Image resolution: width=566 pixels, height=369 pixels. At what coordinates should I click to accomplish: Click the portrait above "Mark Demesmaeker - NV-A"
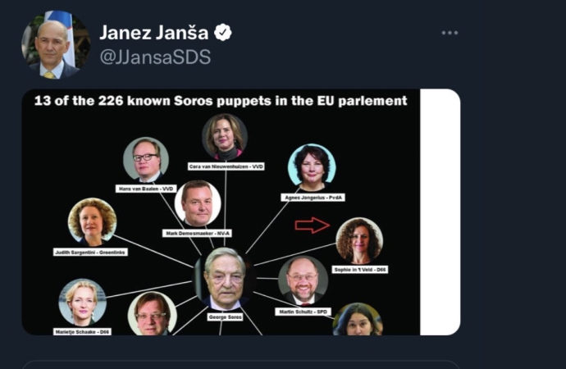point(198,203)
